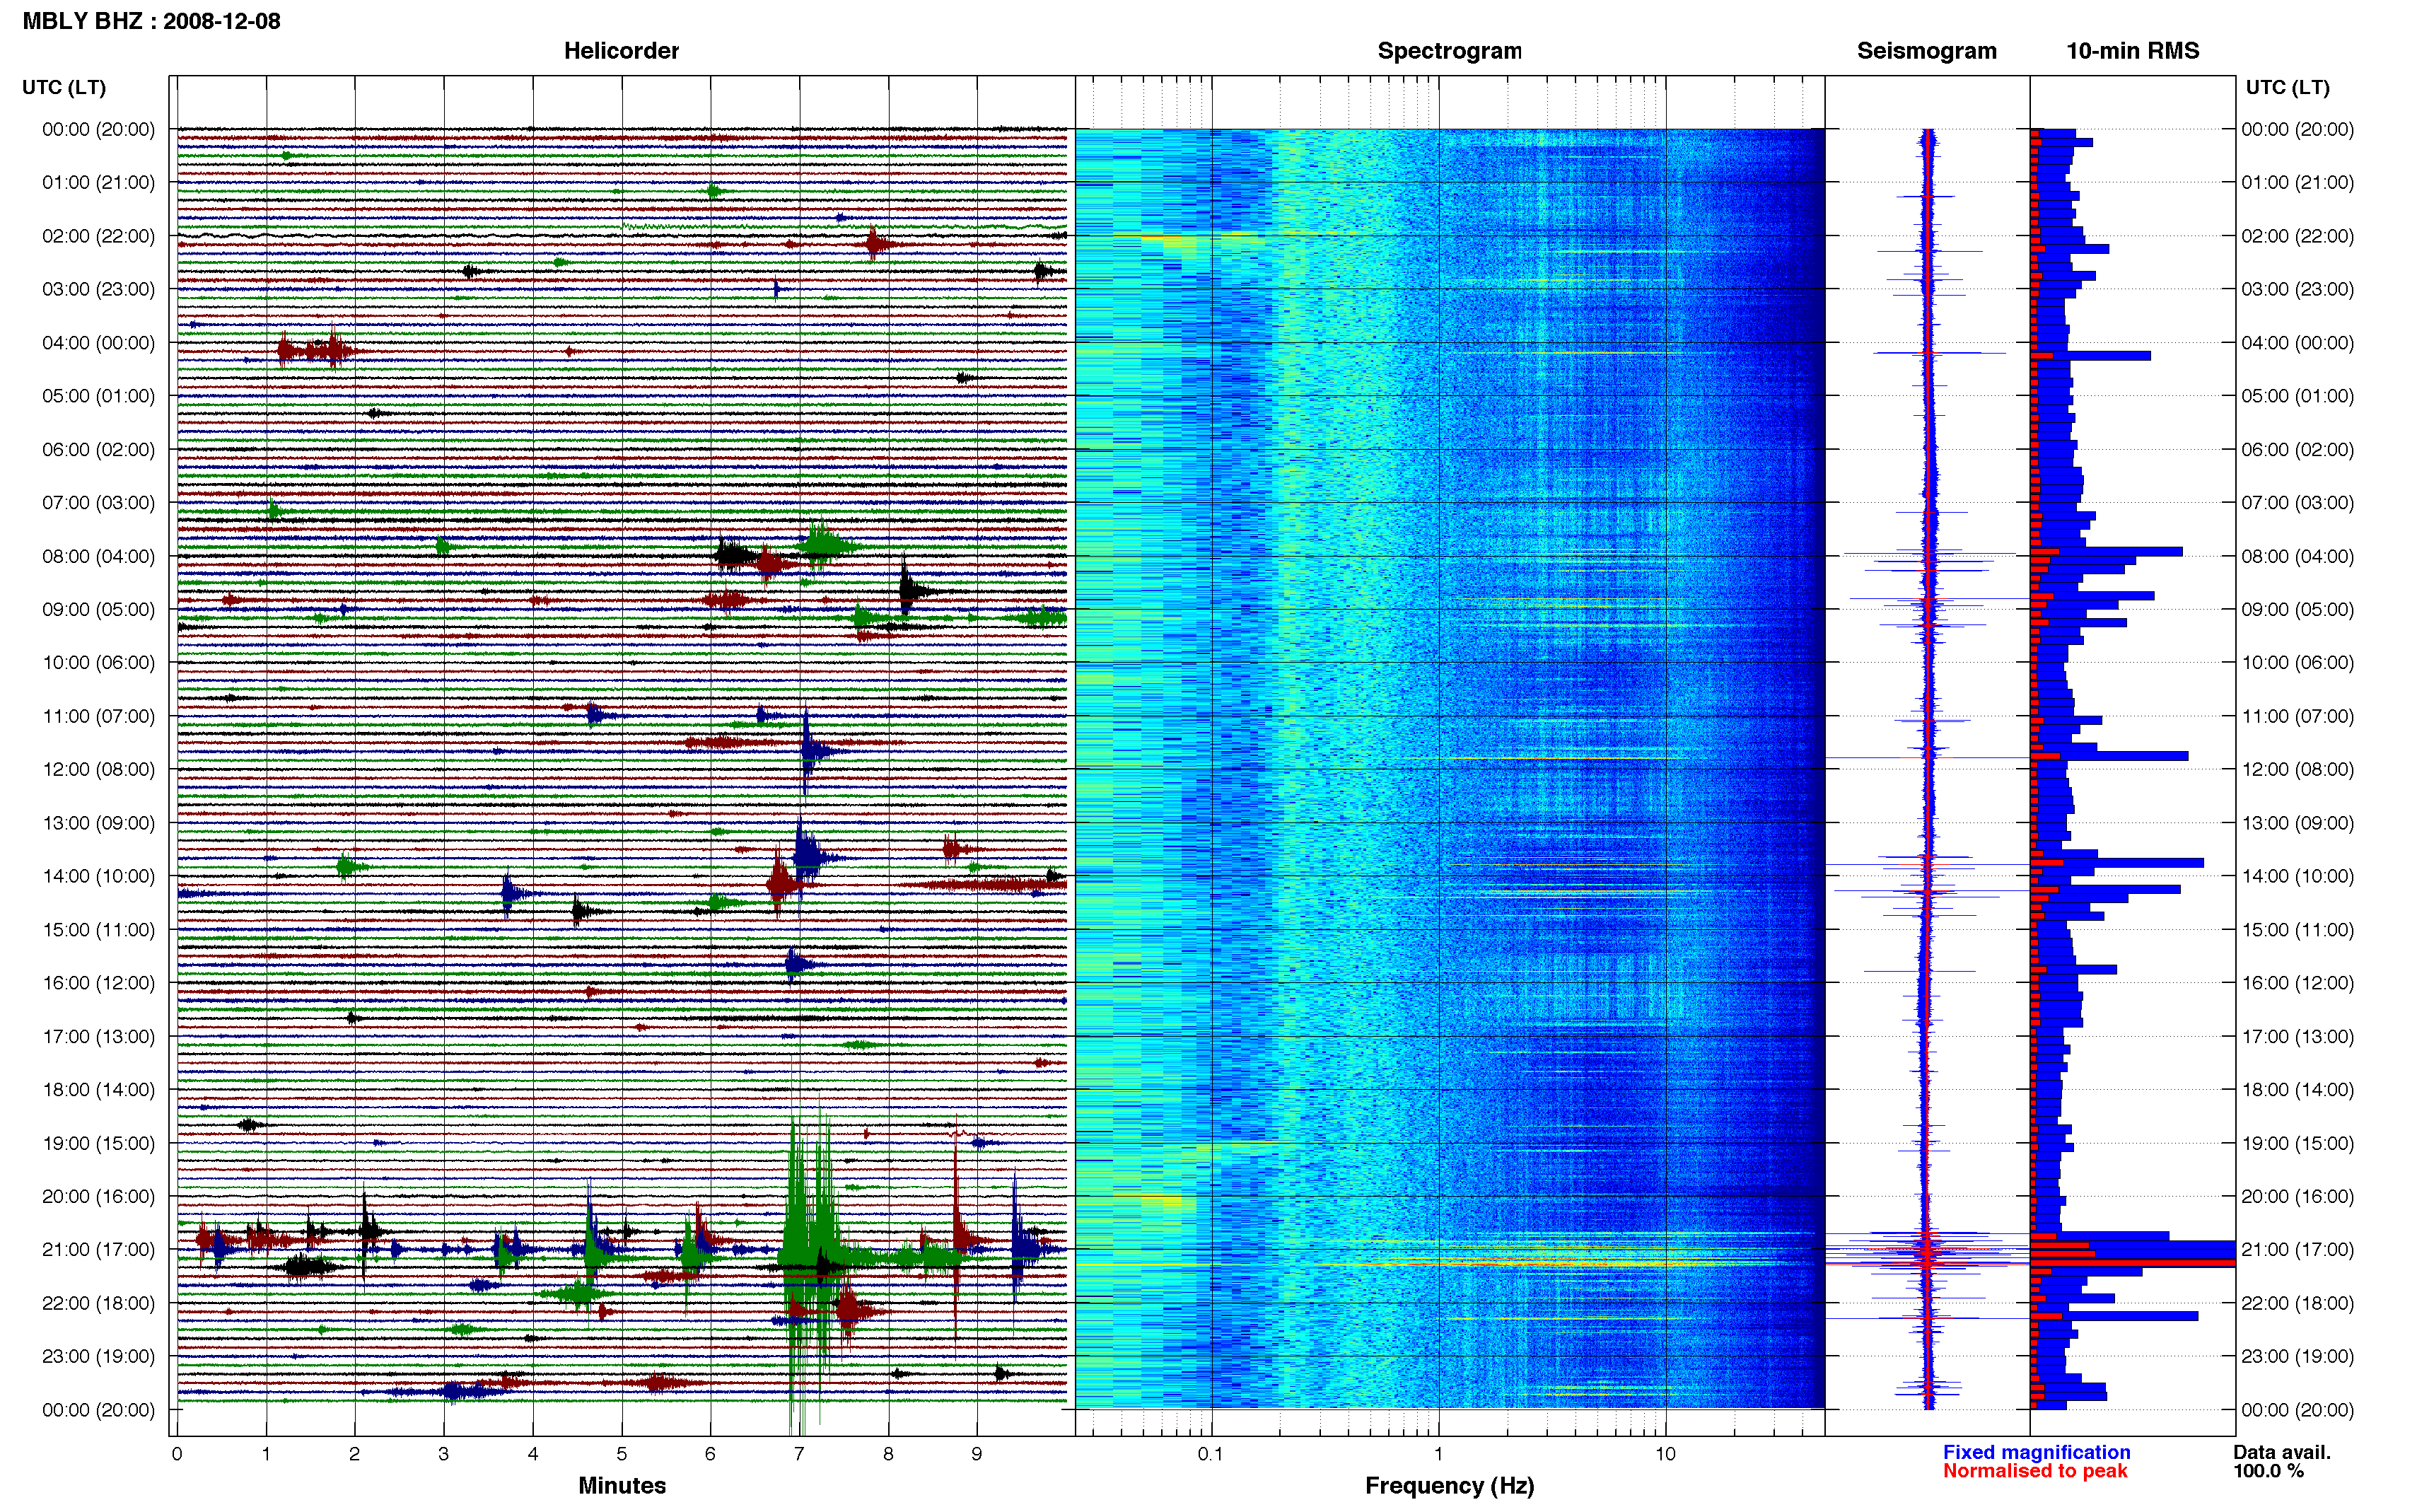Click '21:00 (17:00)' on the Helicorder time axis
This screenshot has width=2417, height=1512.
click(x=98, y=1249)
